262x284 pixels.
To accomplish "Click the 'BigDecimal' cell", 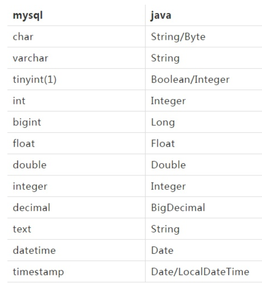I will point(178,208).
